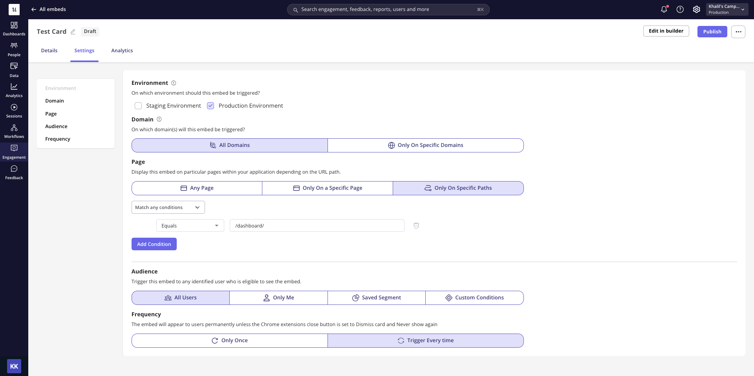
Task: Switch to the Settings tab
Action: click(x=84, y=51)
